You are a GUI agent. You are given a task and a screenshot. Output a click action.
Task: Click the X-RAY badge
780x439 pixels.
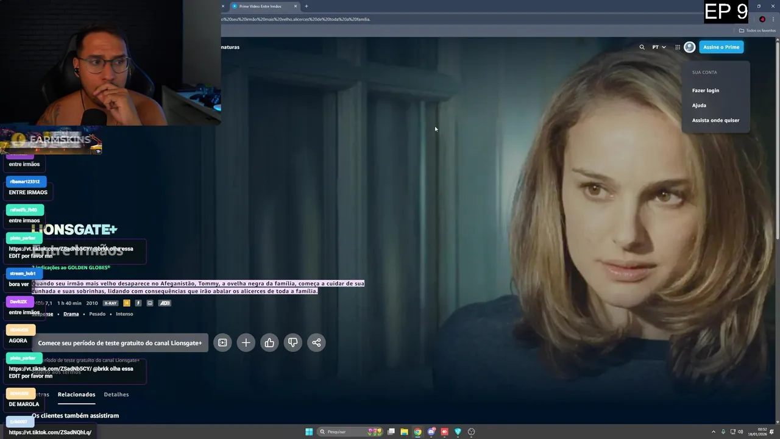110,303
